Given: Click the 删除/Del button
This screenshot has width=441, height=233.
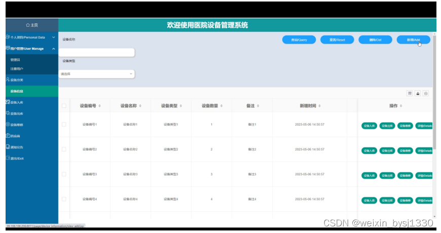Looking at the screenshot, I should point(375,40).
